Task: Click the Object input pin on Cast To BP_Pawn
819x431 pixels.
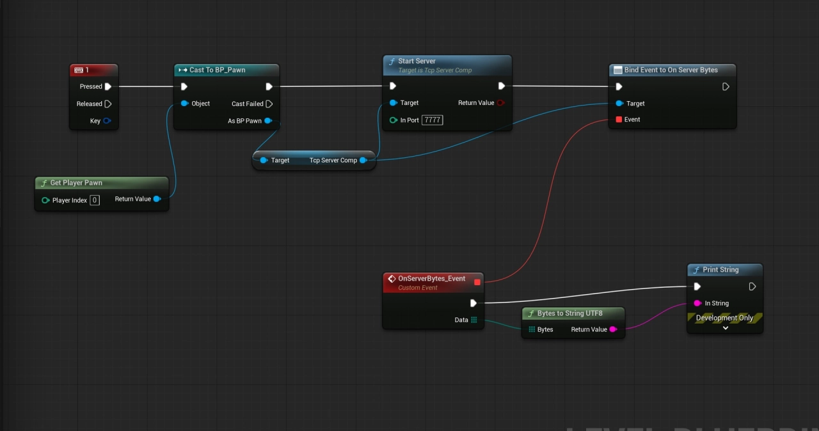Action: click(x=184, y=104)
